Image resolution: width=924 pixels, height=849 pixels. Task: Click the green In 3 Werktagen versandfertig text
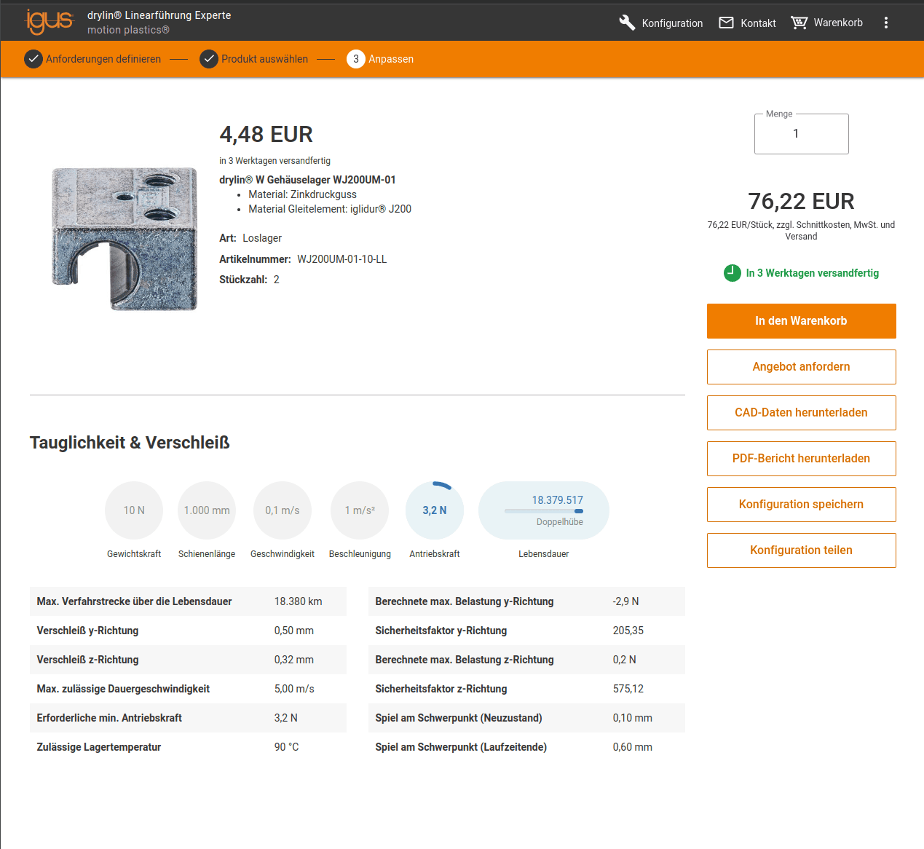[x=812, y=273]
